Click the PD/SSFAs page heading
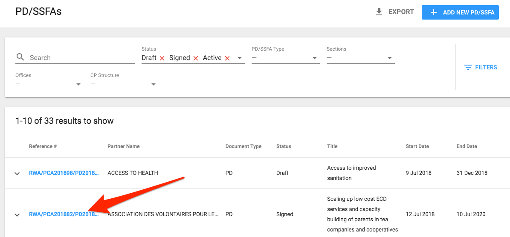This screenshot has width=510, height=237. coord(38,11)
